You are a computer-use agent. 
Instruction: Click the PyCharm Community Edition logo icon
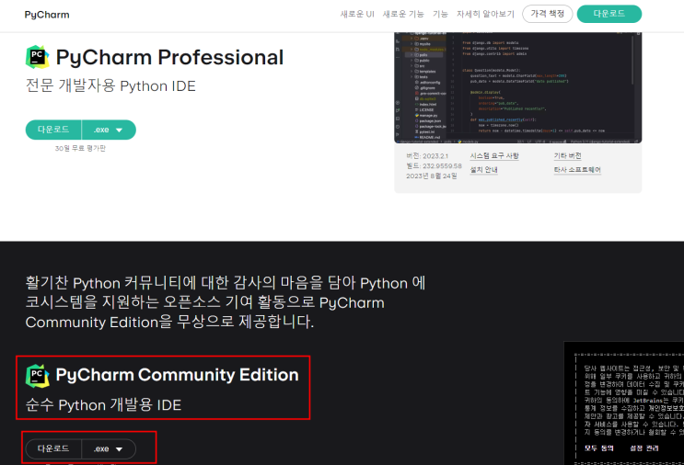click(x=38, y=376)
